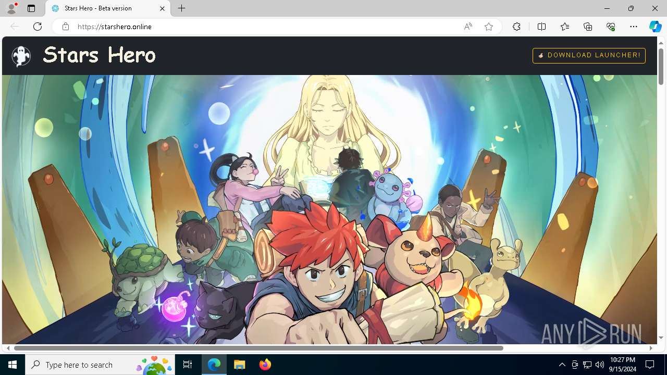Open a new browser tab
The image size is (667, 375).
[x=181, y=8]
